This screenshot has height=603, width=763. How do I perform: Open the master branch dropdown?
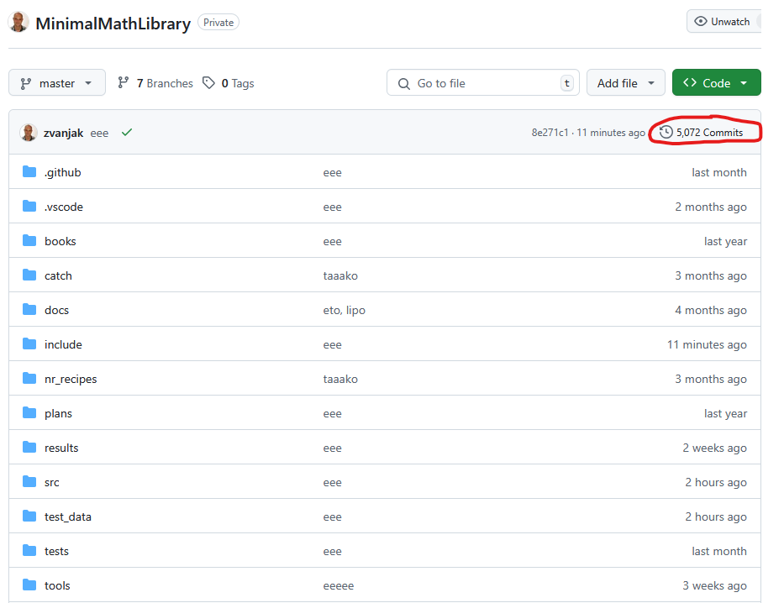(57, 83)
